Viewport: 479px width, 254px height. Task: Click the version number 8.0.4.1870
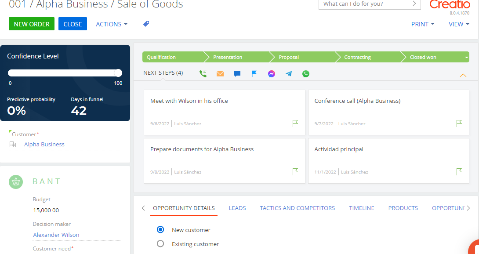(460, 13)
